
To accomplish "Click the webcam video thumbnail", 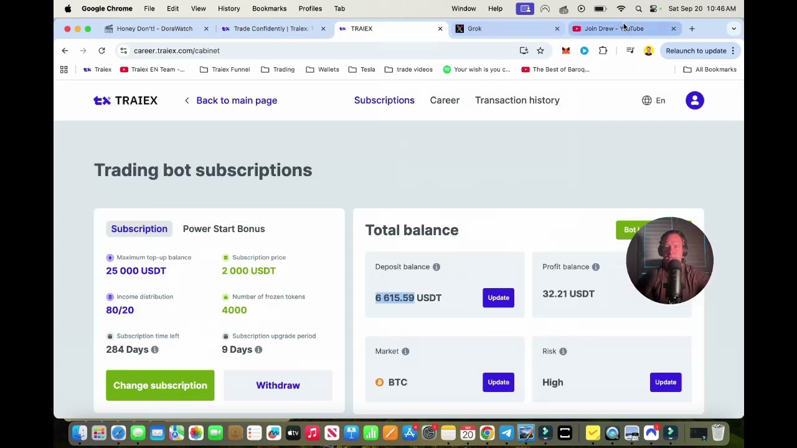I will point(669,261).
